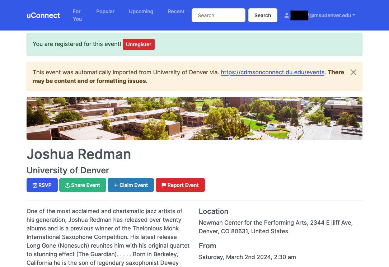Click the uConnect logo
This screenshot has width=389, height=267.
point(43,15)
